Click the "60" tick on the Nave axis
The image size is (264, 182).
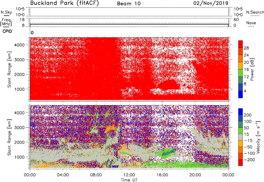(236, 20)
